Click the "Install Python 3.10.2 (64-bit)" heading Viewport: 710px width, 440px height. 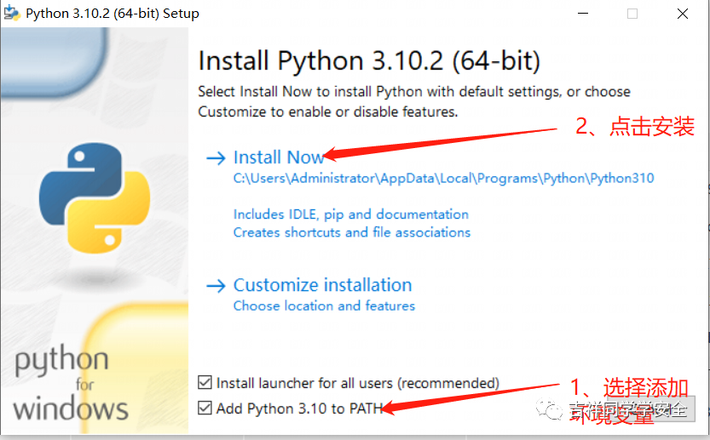(x=369, y=61)
